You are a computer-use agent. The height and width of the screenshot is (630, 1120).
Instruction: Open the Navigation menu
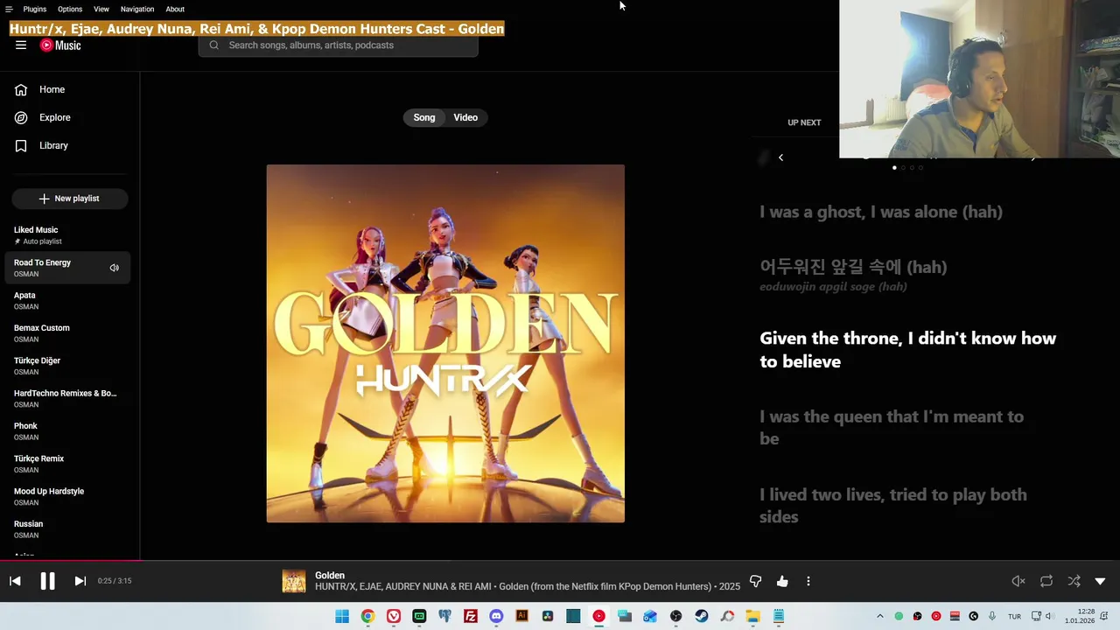coord(137,9)
